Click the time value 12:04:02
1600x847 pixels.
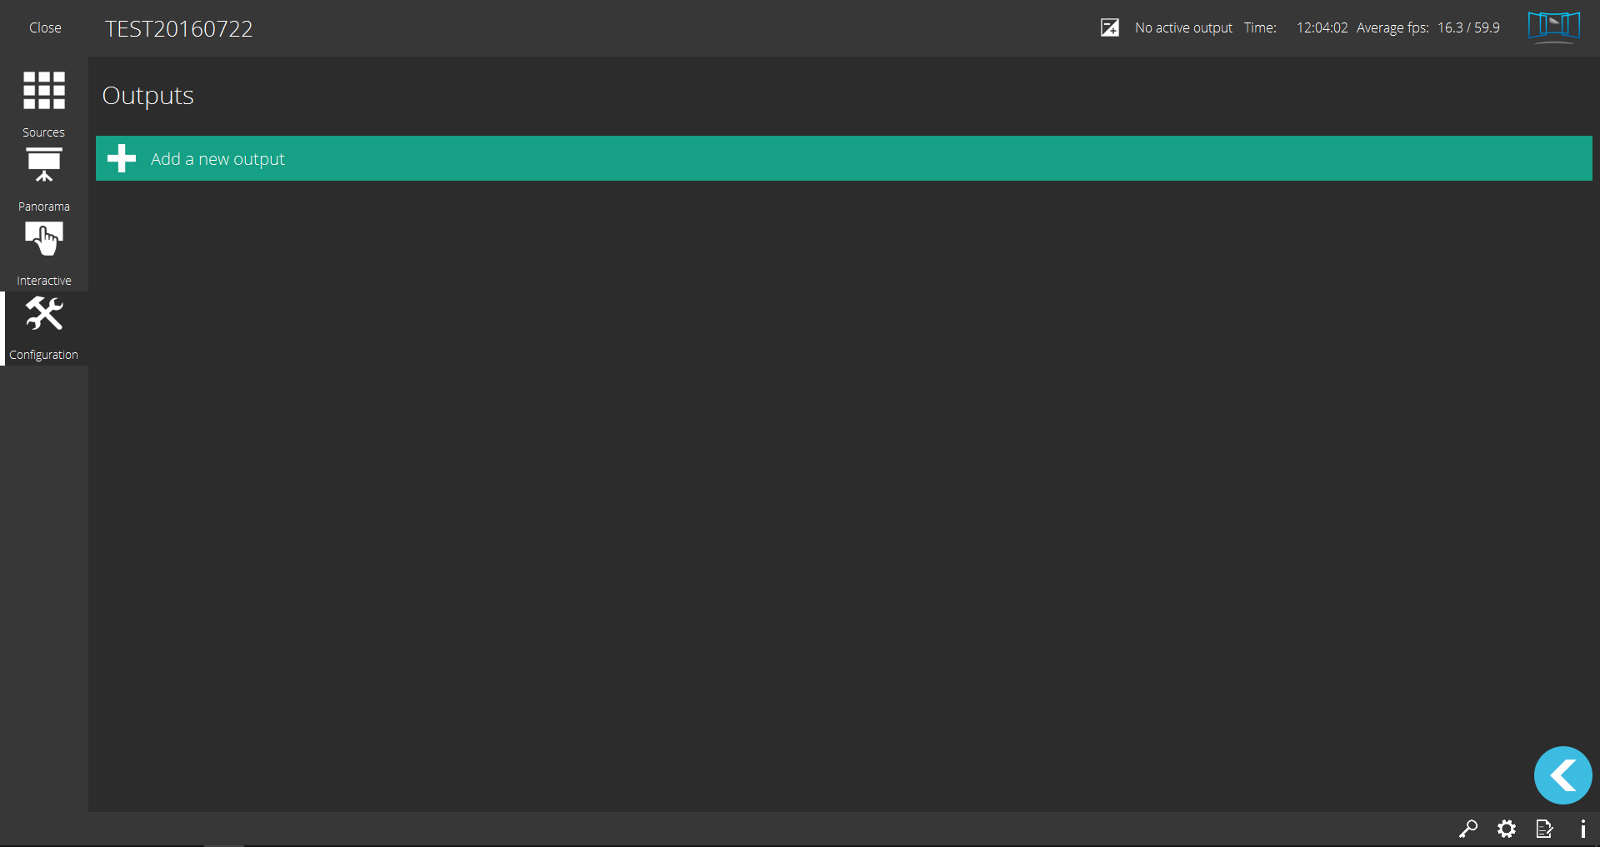click(1322, 27)
